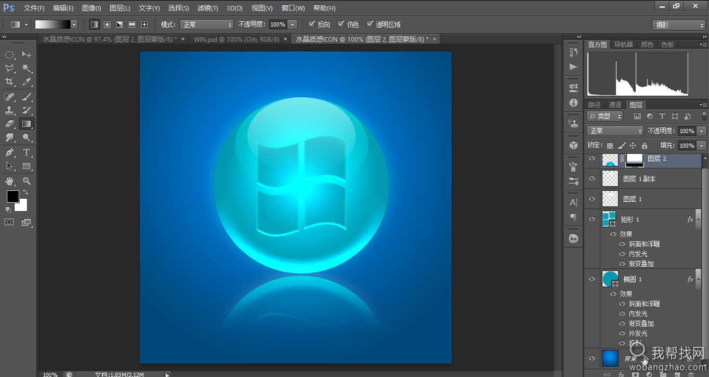Screen dimensions: 709x377
Task: Select the Path Selection tool
Action: [x=10, y=166]
